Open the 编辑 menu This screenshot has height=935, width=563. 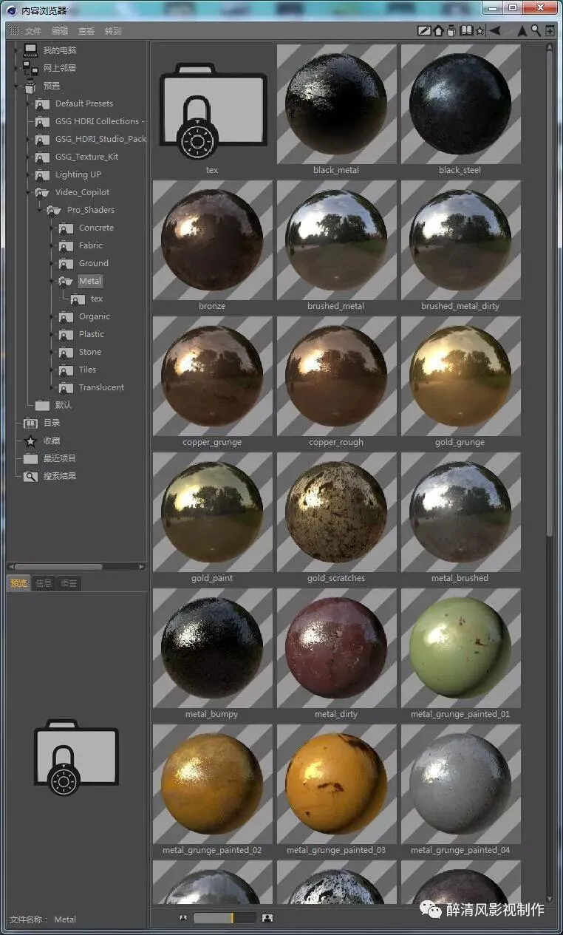60,31
